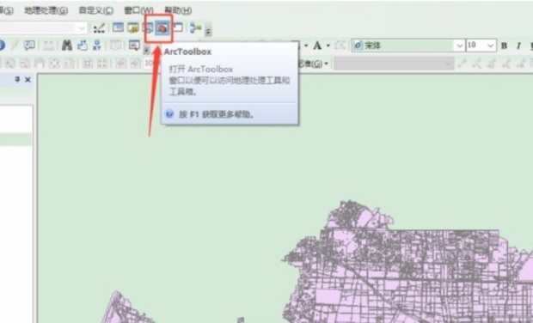Image resolution: width=533 pixels, height=323 pixels.
Task: Open the 帮助(H) menu
Action: tap(178, 10)
